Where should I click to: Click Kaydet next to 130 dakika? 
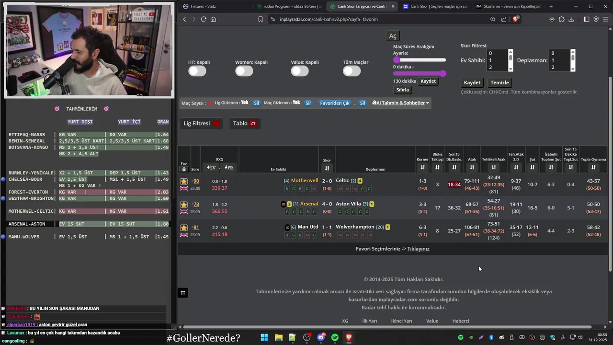point(428,81)
